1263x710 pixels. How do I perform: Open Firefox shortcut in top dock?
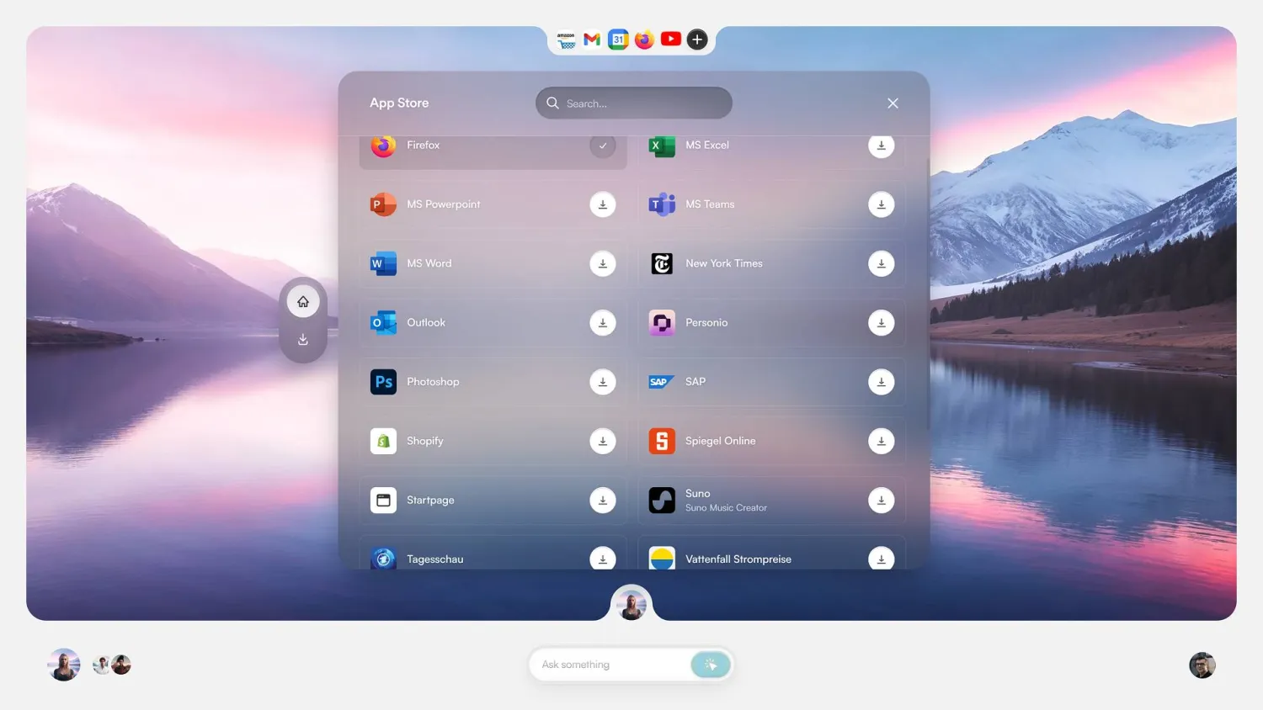point(645,40)
